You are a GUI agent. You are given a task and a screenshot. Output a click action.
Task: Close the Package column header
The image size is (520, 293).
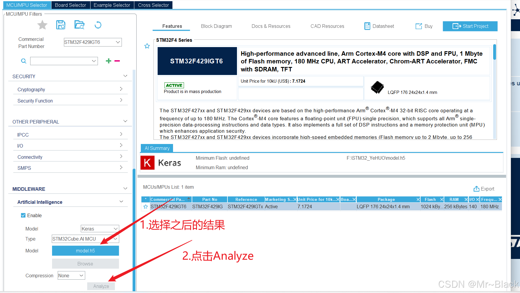418,199
